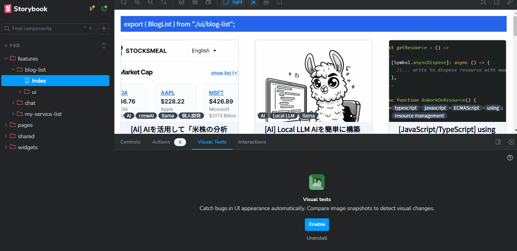Open the Visual Tests help icon
Screen dimensions: 517x251
point(510,158)
